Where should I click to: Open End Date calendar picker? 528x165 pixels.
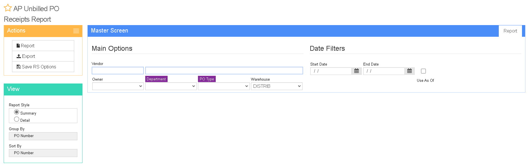coord(409,71)
